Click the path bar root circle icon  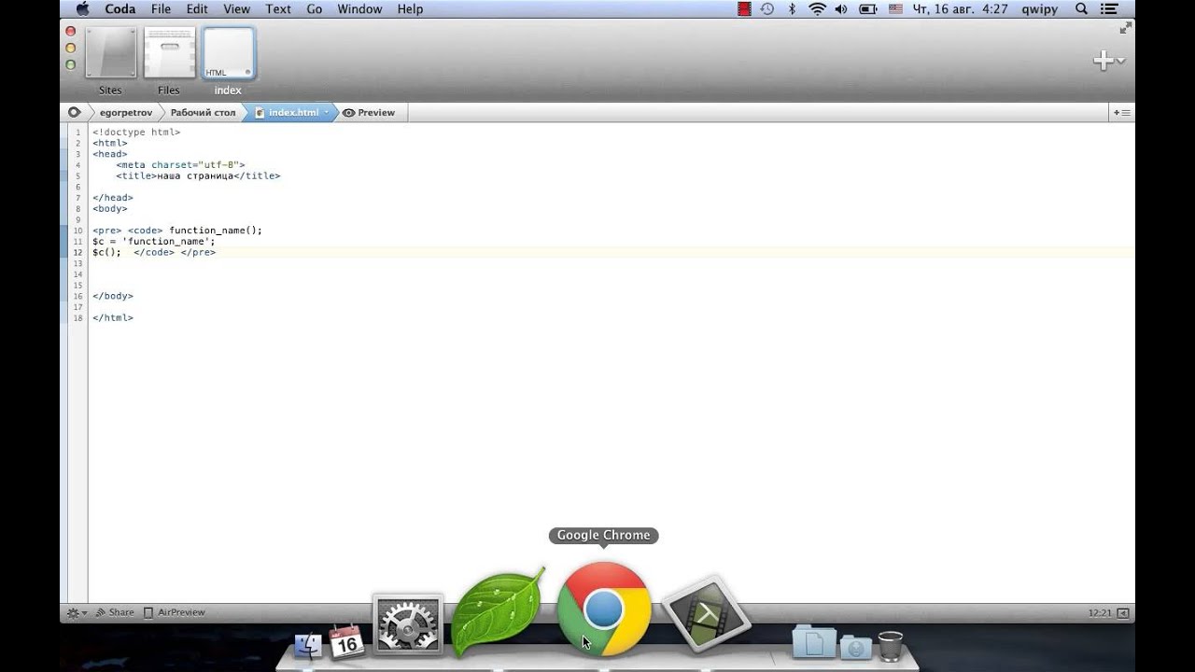pos(74,112)
